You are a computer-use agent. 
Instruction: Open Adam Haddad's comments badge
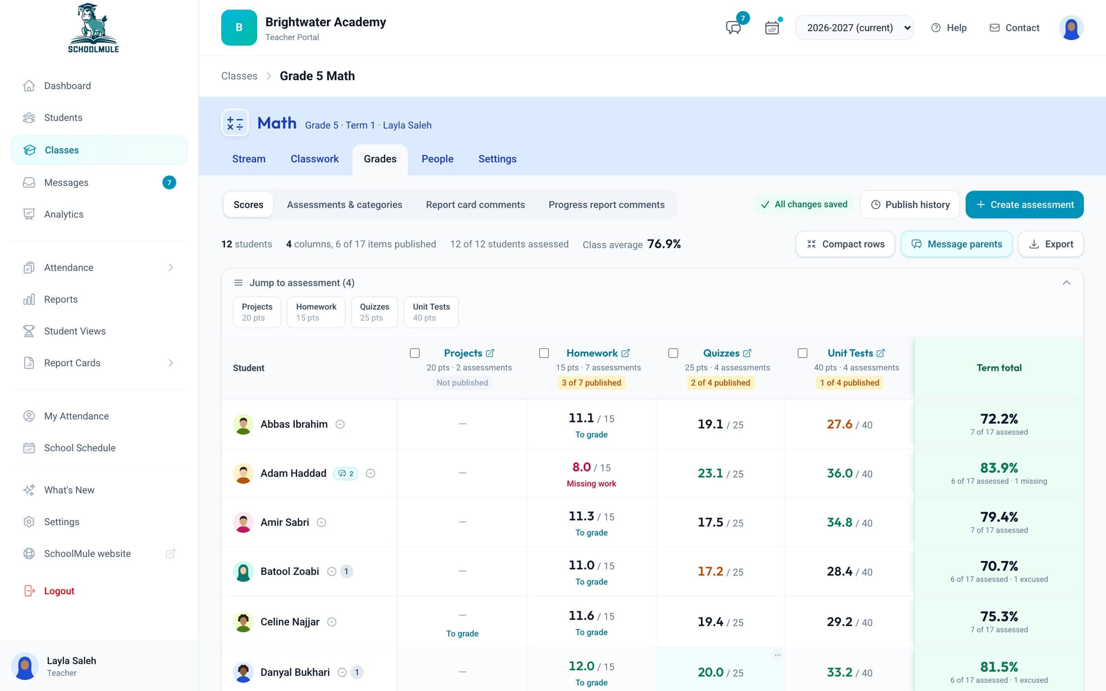[x=346, y=474]
